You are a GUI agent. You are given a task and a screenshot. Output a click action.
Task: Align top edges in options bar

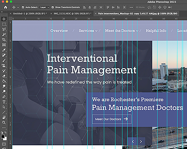(108, 7)
